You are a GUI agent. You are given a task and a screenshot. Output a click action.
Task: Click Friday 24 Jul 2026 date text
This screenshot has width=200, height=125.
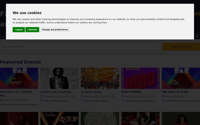(x=175, y=96)
